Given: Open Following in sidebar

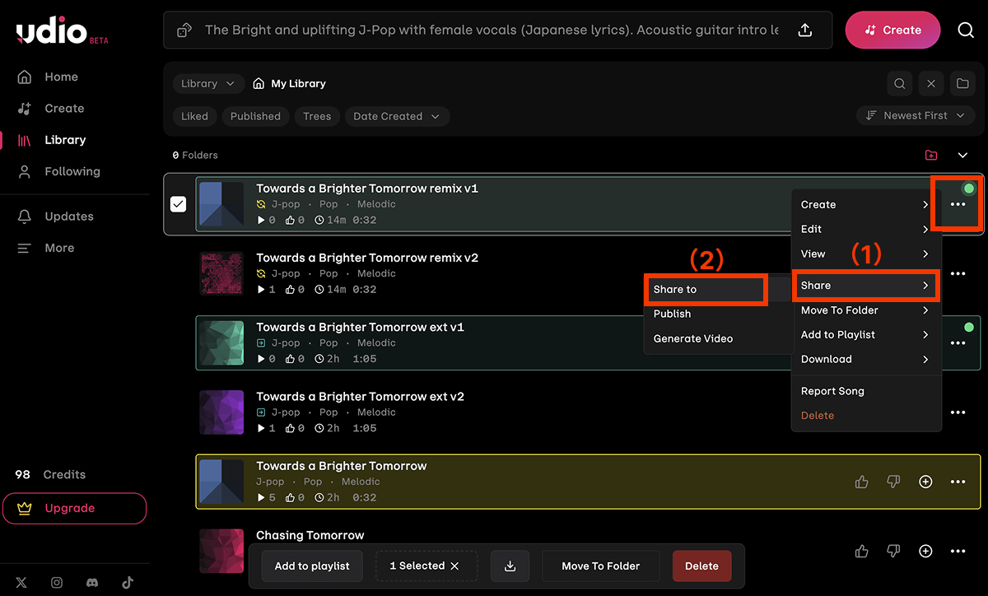Looking at the screenshot, I should (x=59, y=171).
